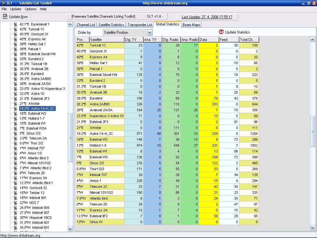Switch to the Satellite Statistics tab

[111, 25]
